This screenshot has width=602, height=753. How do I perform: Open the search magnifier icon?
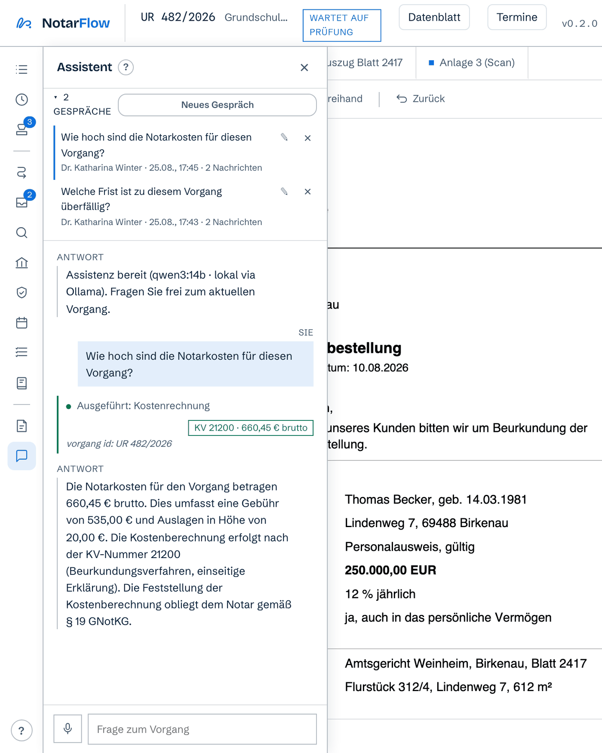coord(21,233)
